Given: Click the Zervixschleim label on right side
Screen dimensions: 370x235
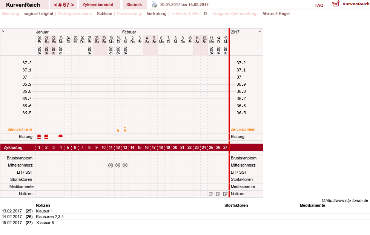Looking at the screenshot, I should pos(243,129).
